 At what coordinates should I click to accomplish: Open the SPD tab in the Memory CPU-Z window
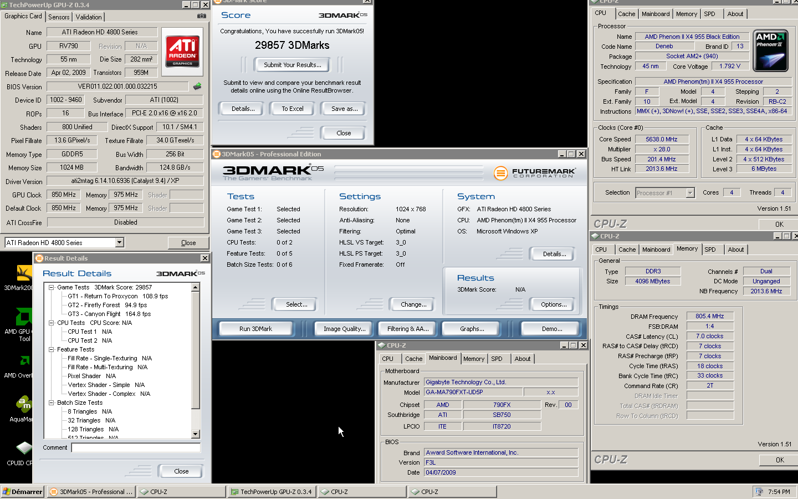[710, 249]
